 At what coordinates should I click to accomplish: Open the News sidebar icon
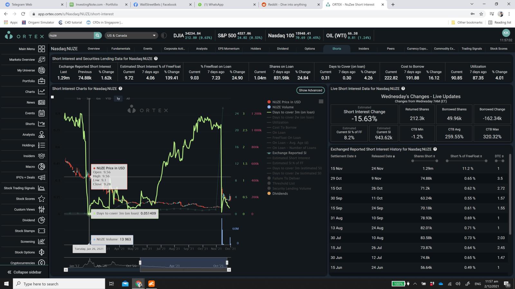42,102
